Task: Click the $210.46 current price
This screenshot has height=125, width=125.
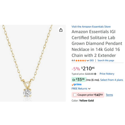Action: [88, 69]
